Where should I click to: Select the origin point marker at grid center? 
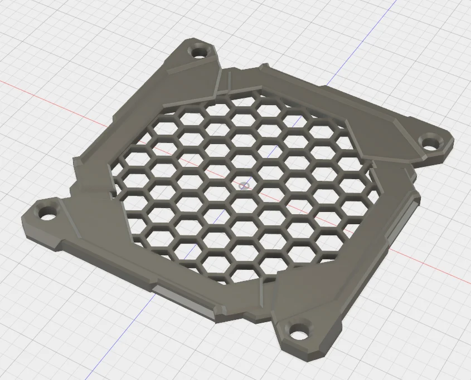tap(244, 186)
